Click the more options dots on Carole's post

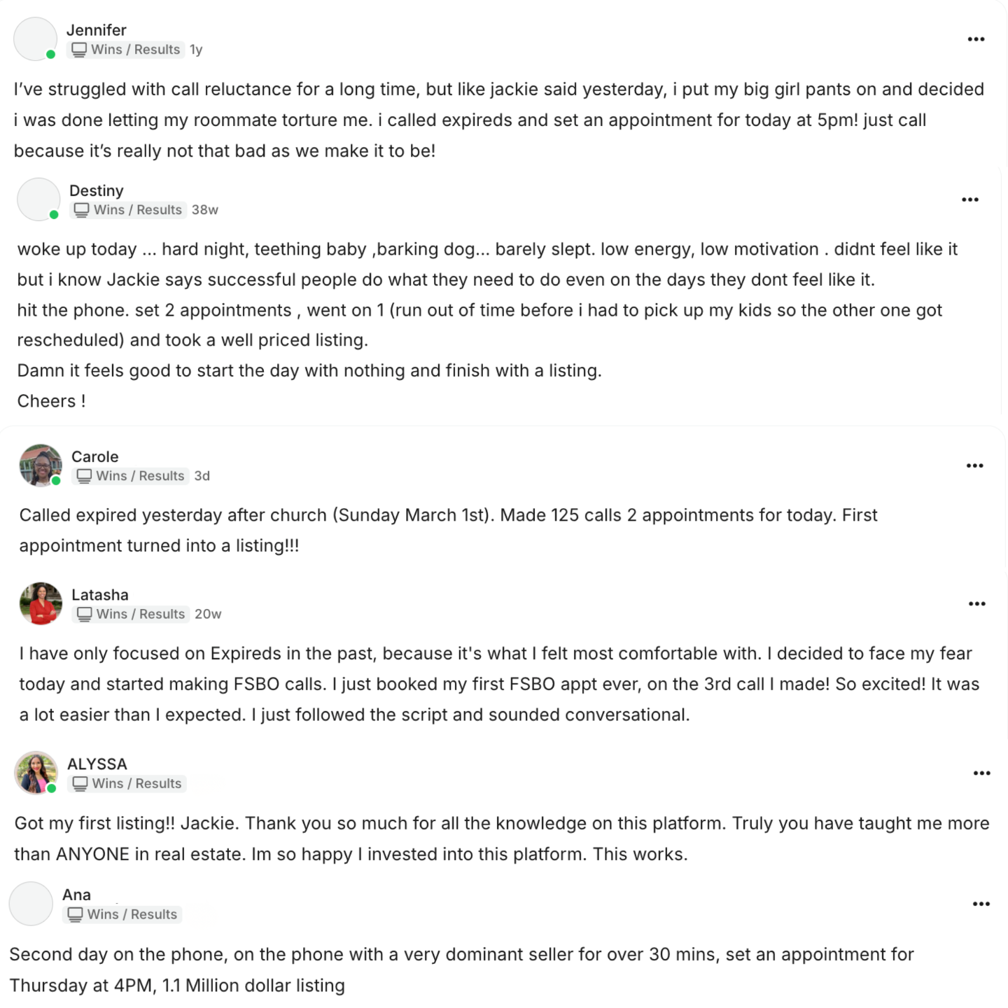[x=974, y=465]
